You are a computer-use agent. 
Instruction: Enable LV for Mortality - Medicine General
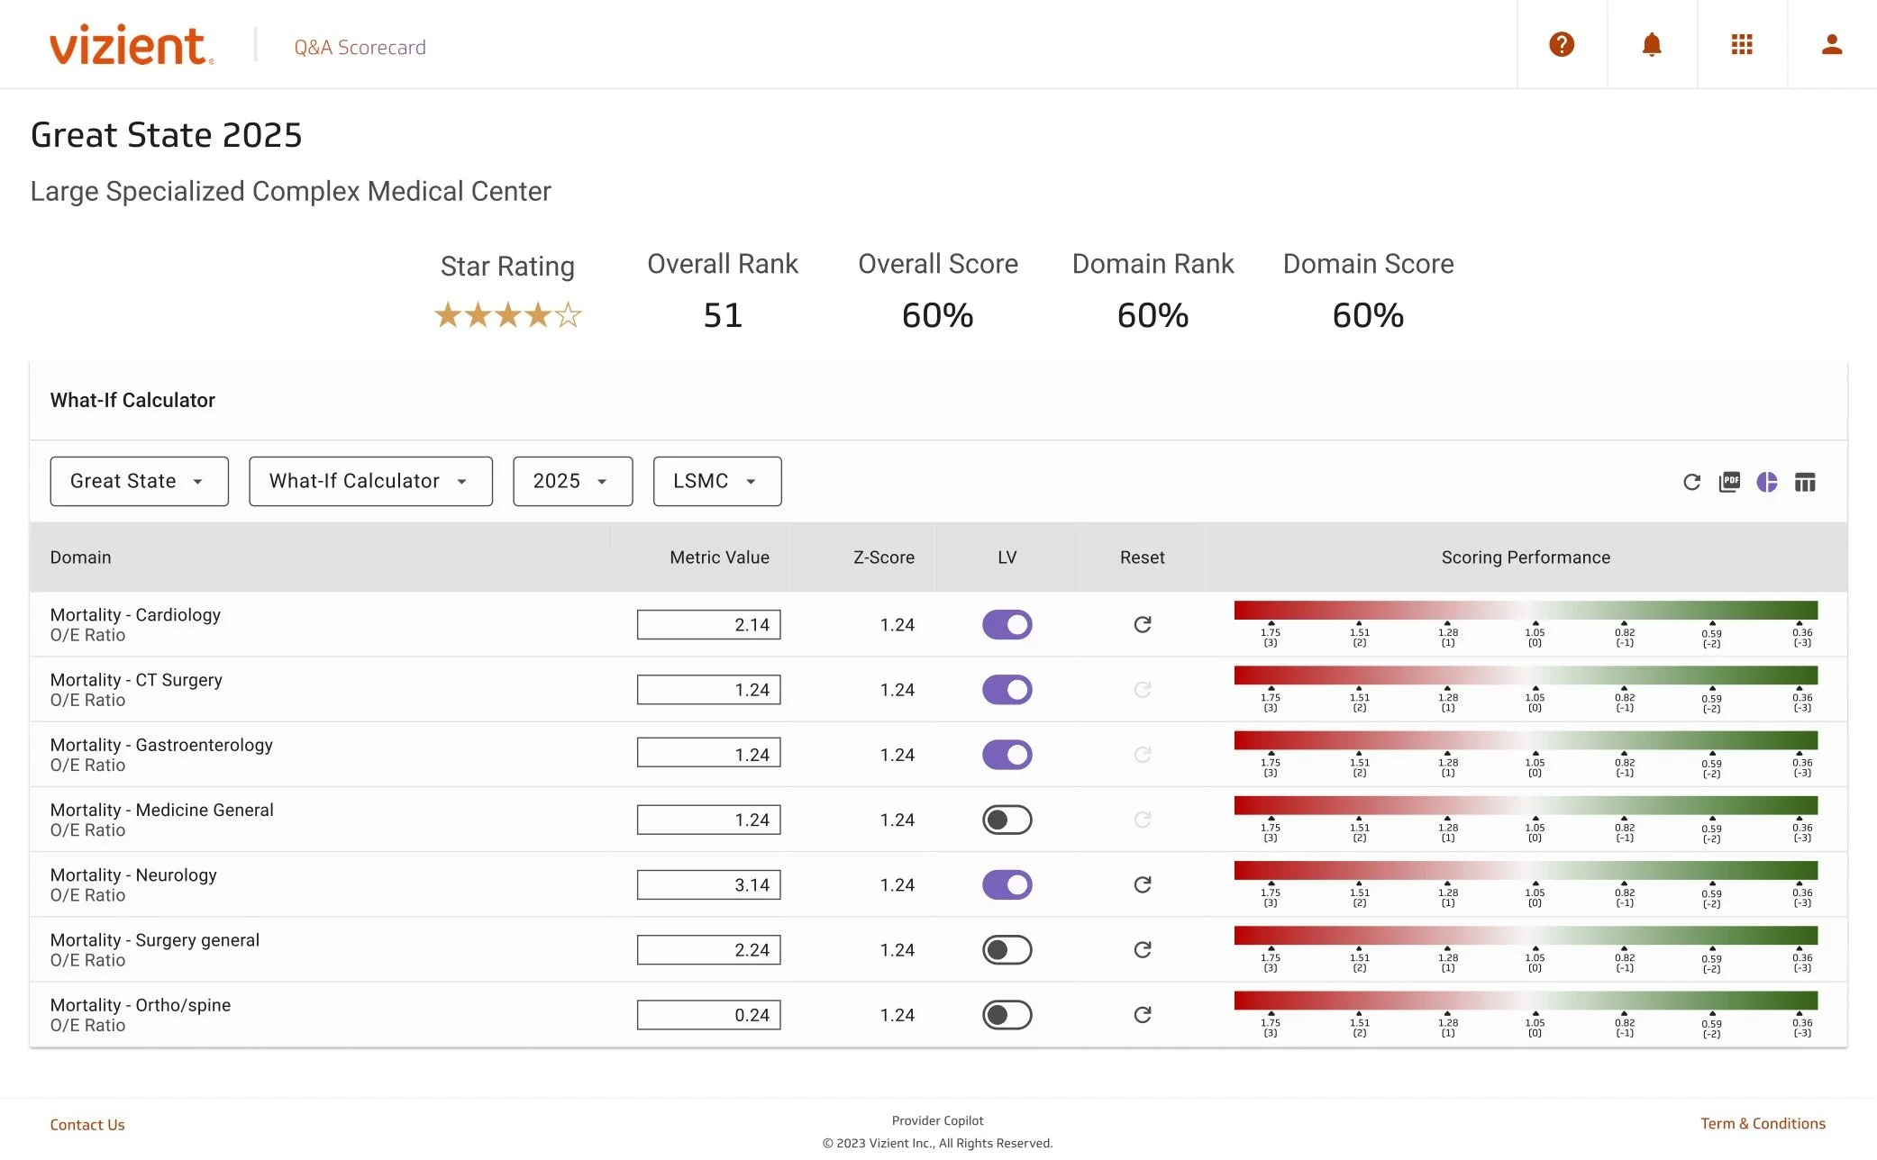tap(1007, 820)
